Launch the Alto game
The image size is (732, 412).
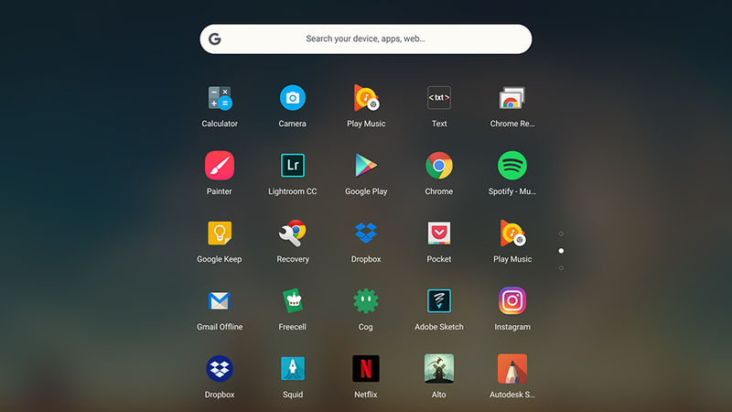pos(439,369)
